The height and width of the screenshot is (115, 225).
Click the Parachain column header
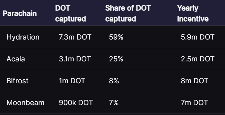[x=20, y=13]
